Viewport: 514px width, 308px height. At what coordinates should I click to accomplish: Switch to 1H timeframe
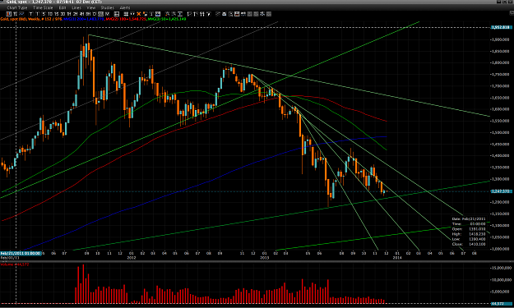pyautogui.click(x=69, y=14)
